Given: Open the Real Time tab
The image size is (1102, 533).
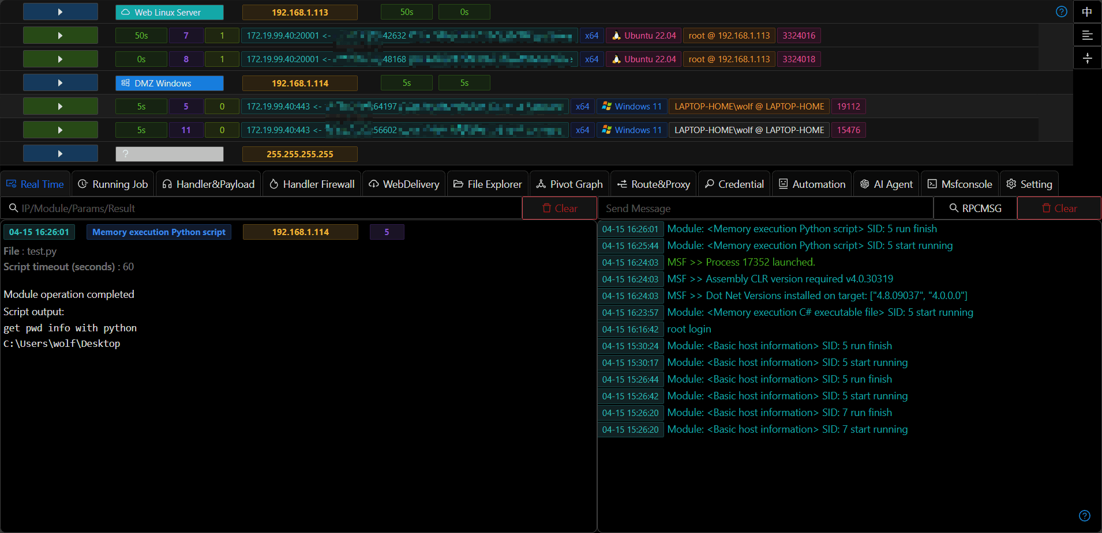Looking at the screenshot, I should pos(35,184).
